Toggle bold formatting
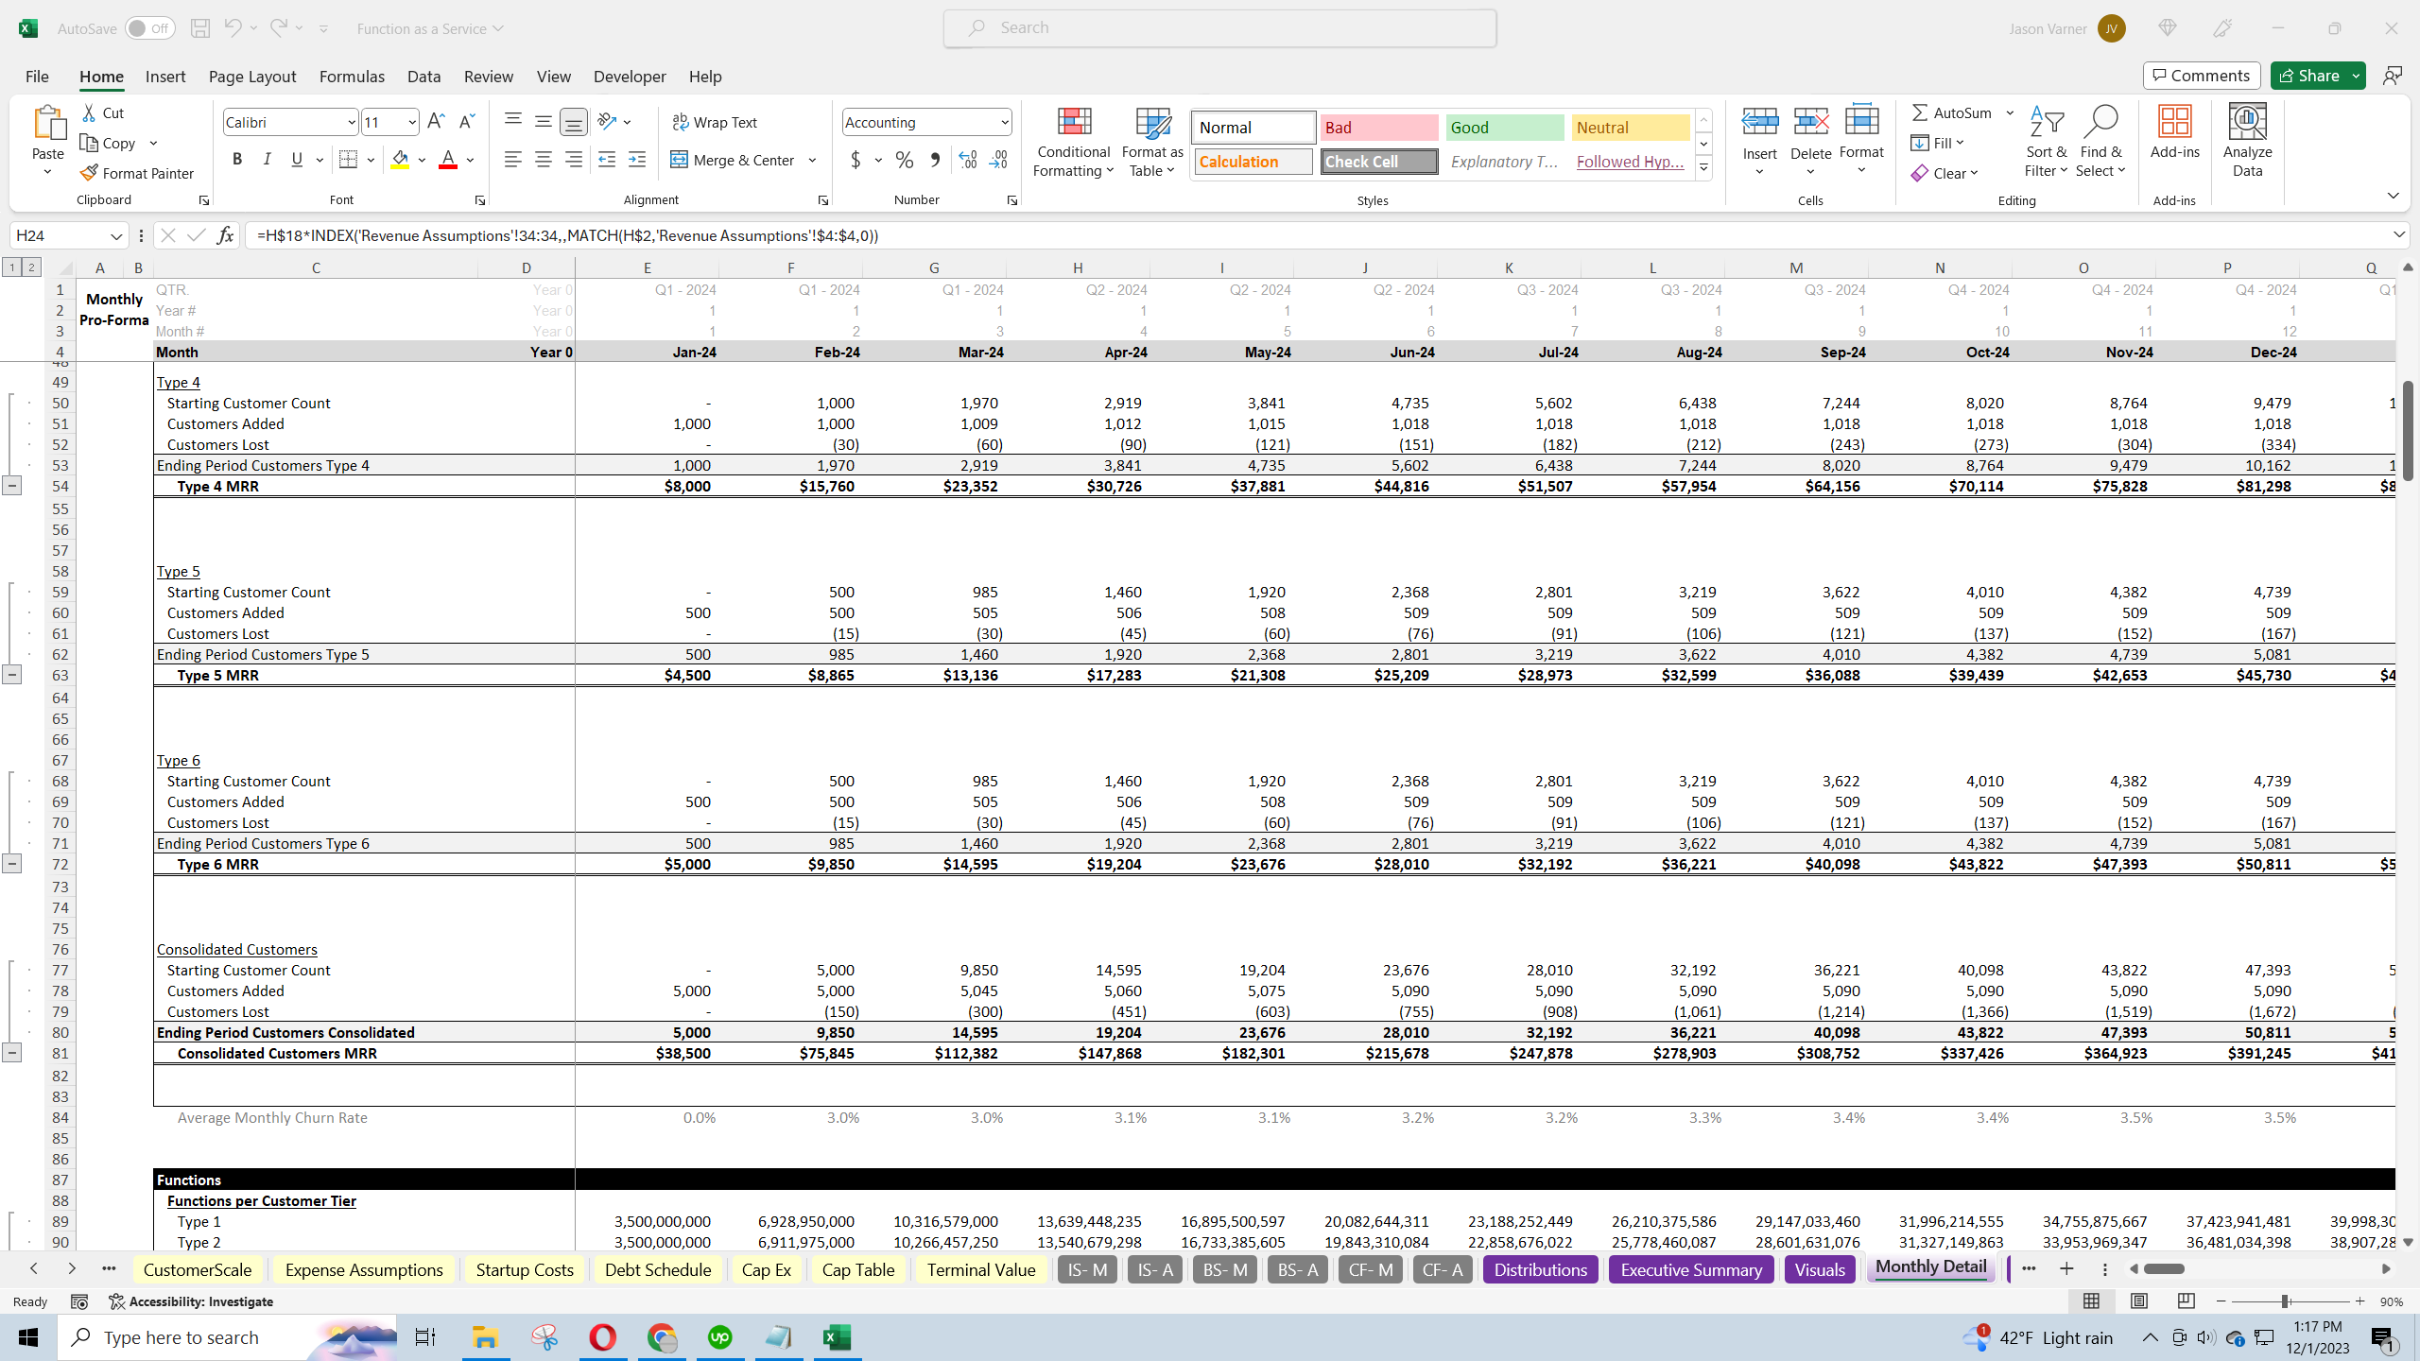Screen dimensions: 2420x1361 (237, 160)
